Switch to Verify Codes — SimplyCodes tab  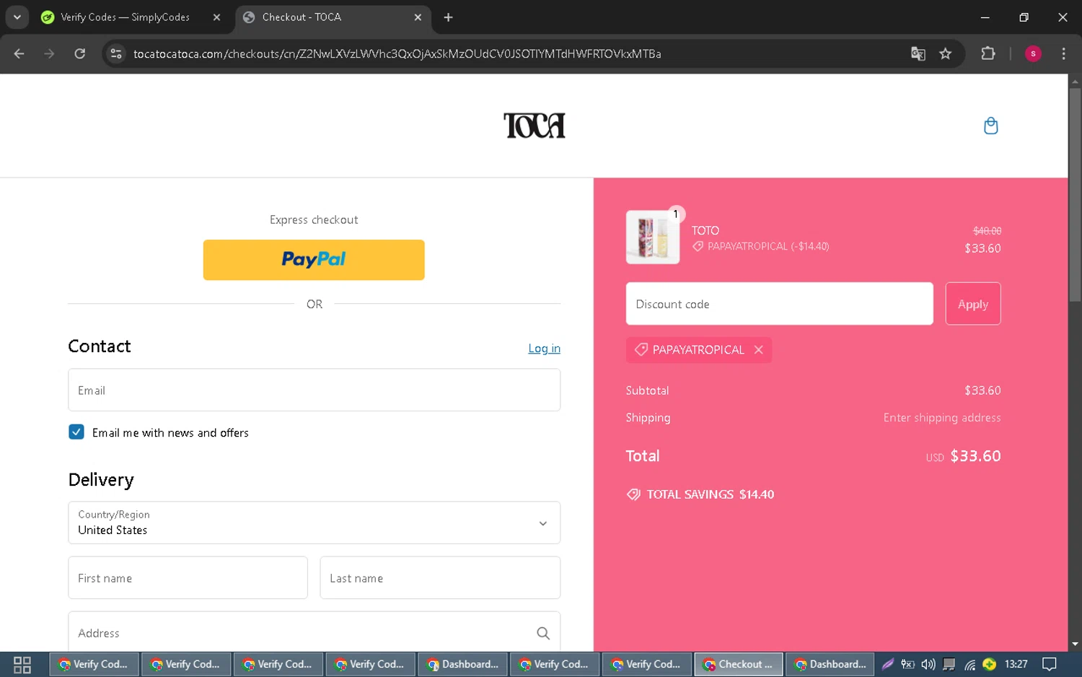click(126, 17)
